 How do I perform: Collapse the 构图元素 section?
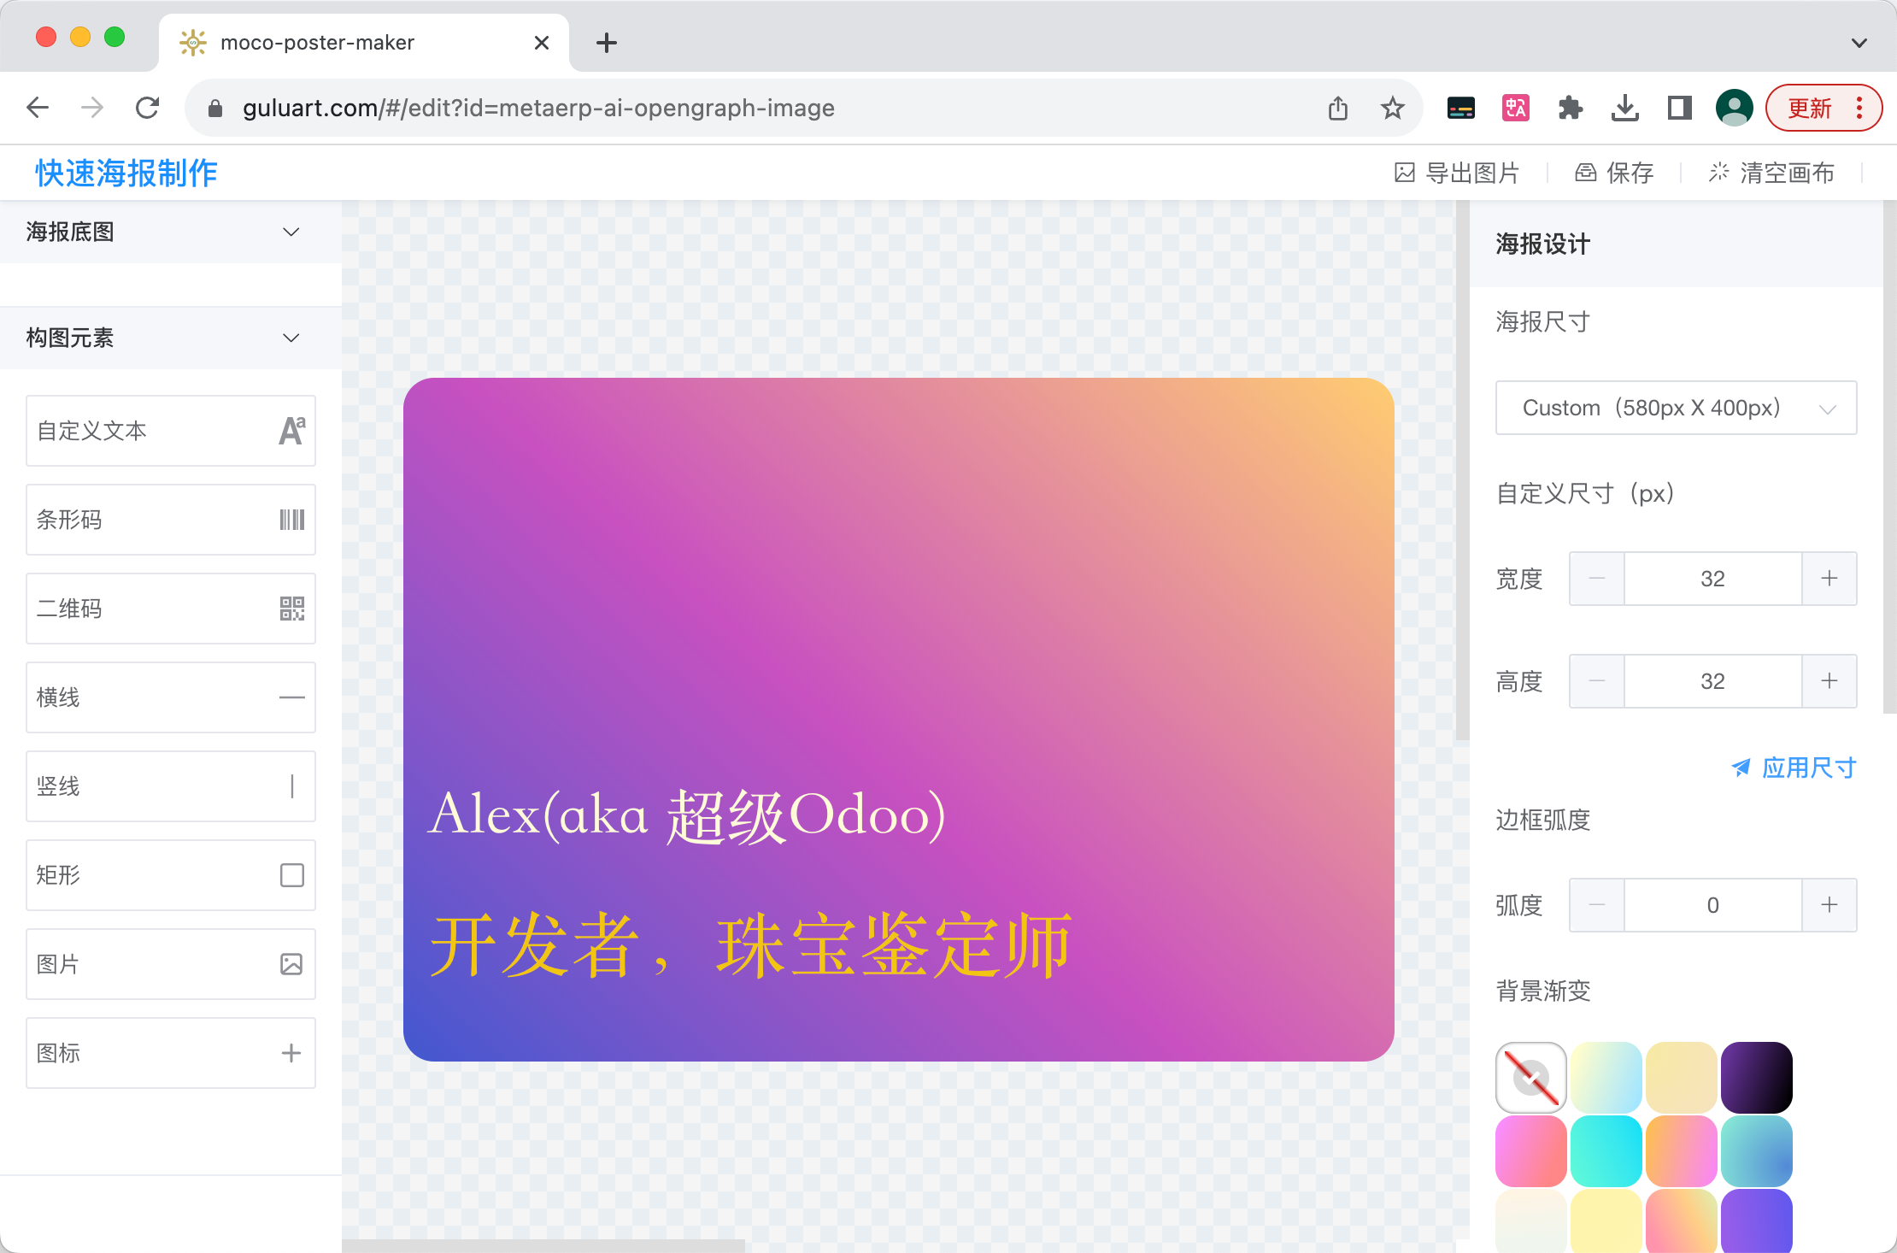tap(291, 338)
